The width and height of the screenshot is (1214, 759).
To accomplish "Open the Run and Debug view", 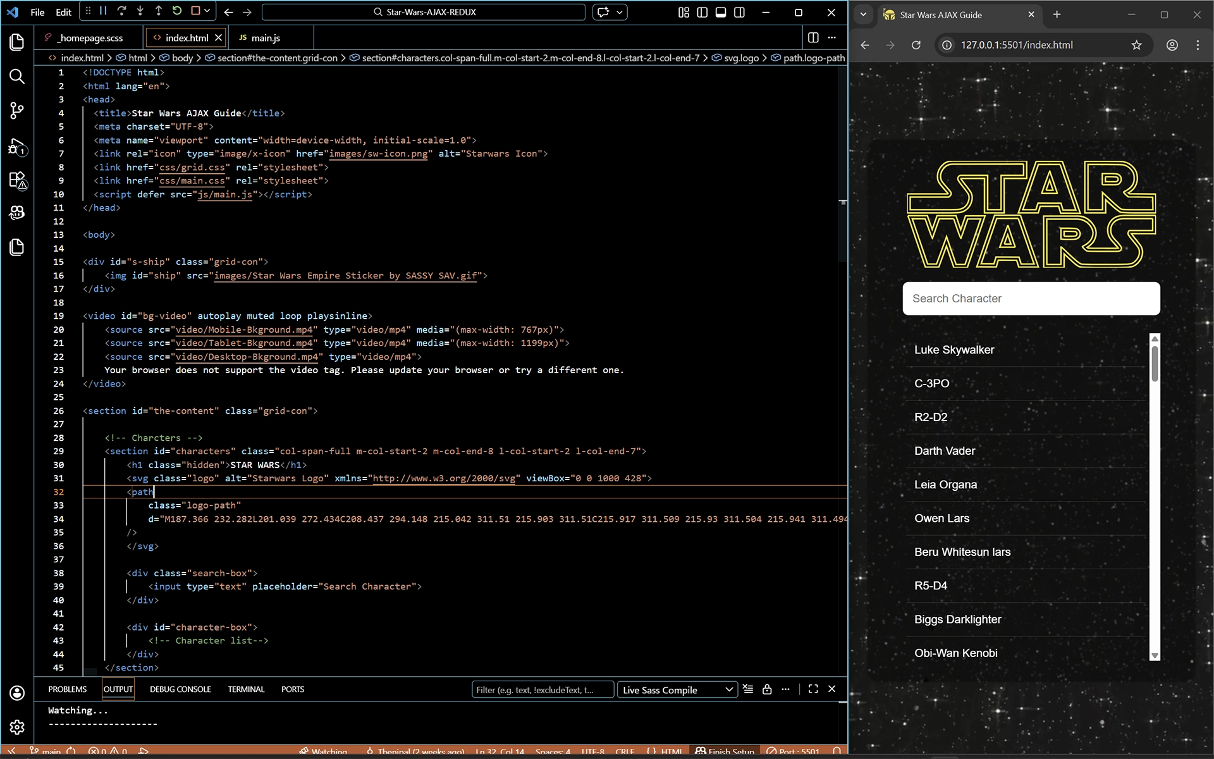I will coord(17,147).
